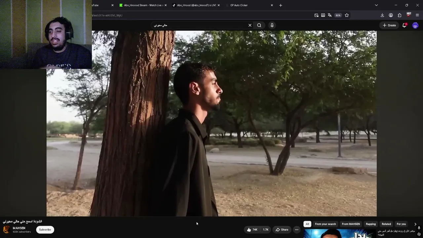The image size is (423, 238).
Task: Close the Abo_Hnoood Stream Kick tab
Action: (x=165, y=5)
